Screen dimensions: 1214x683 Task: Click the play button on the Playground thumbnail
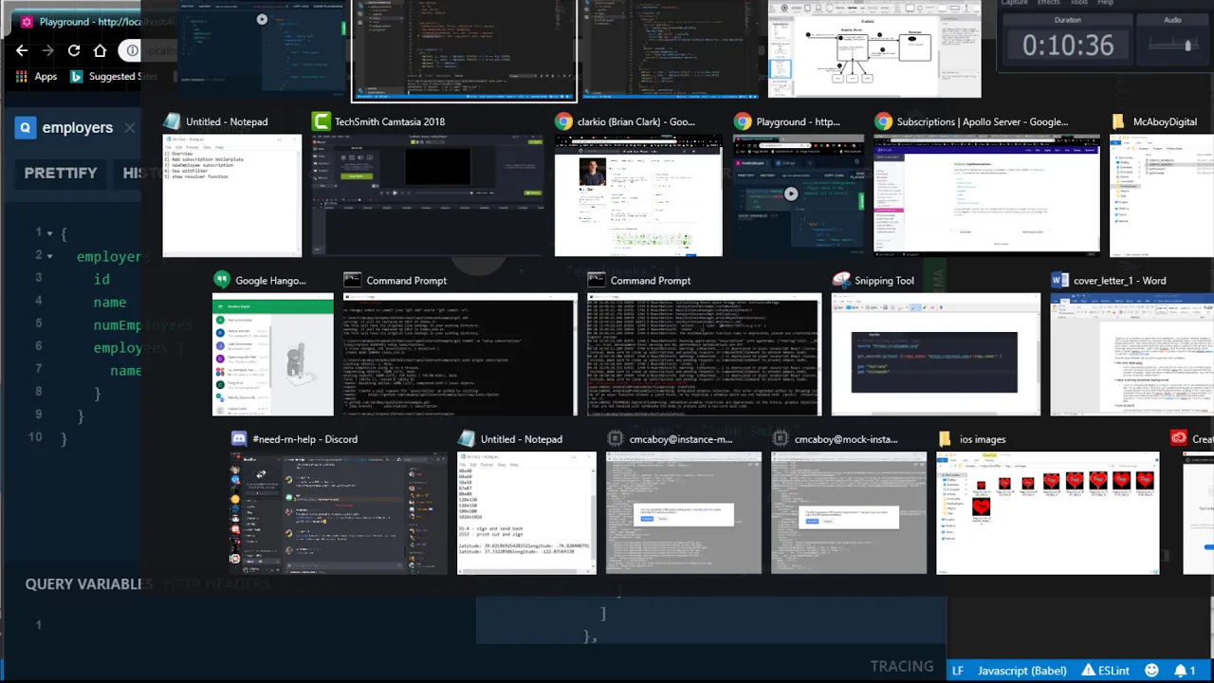pyautogui.click(x=790, y=194)
